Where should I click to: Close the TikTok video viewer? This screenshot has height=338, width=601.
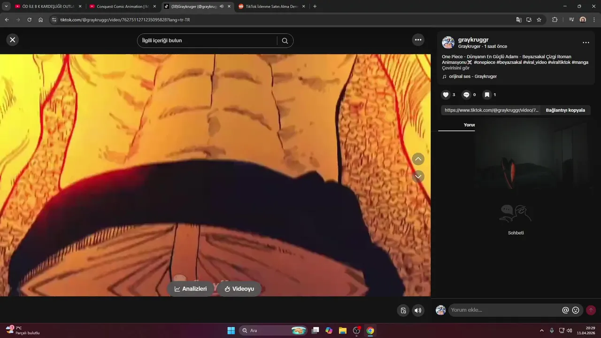click(13, 40)
